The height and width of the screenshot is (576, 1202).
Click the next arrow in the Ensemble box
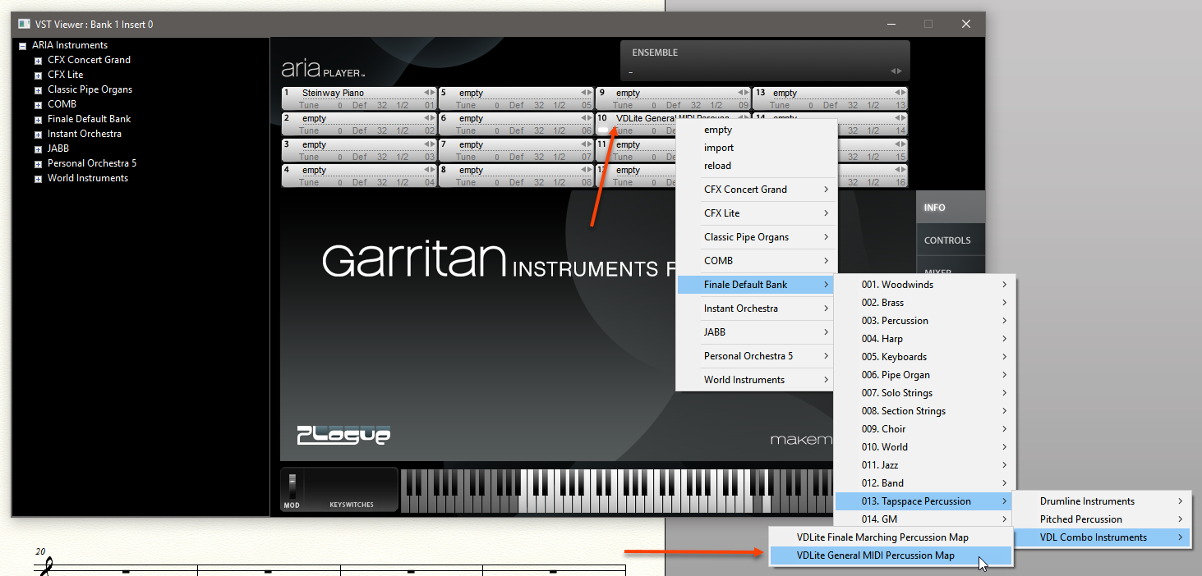899,71
